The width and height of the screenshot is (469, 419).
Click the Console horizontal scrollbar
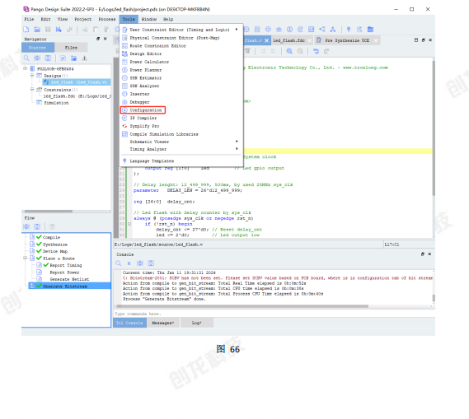[242, 306]
